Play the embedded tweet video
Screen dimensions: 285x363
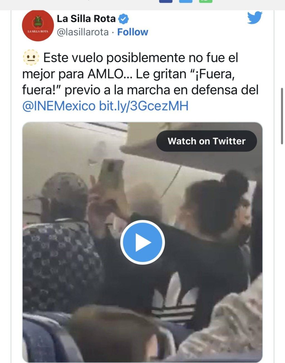[x=142, y=242]
